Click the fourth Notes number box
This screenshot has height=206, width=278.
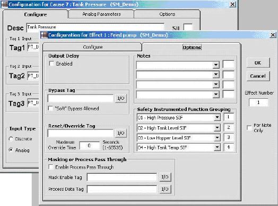(229, 94)
